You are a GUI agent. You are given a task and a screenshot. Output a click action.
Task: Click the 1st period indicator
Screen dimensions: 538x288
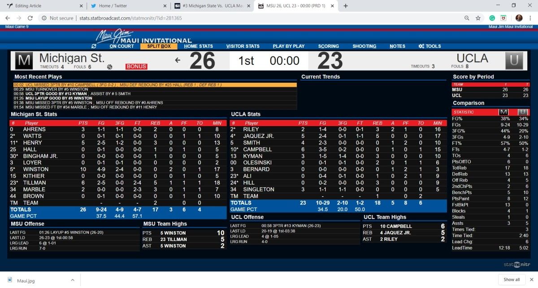pos(246,61)
